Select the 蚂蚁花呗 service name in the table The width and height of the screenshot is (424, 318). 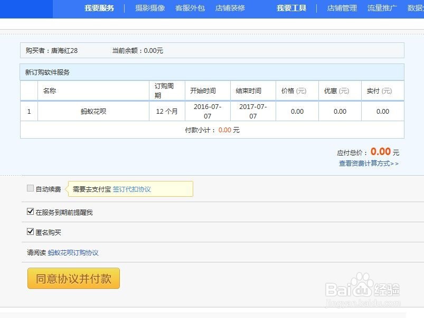tap(93, 111)
